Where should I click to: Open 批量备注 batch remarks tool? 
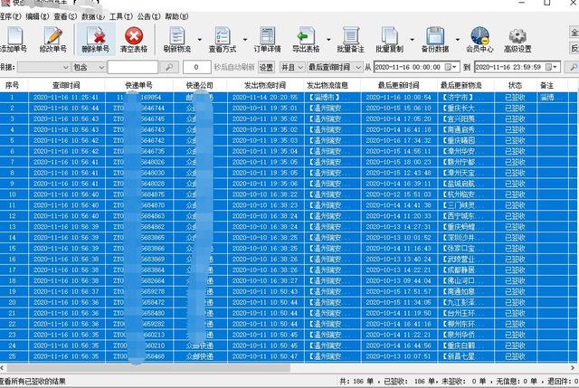[350, 40]
